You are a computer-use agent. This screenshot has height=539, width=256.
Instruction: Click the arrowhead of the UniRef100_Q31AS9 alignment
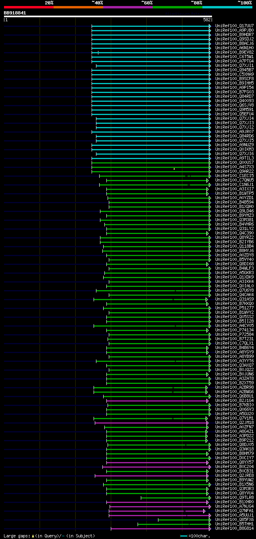click(207, 299)
